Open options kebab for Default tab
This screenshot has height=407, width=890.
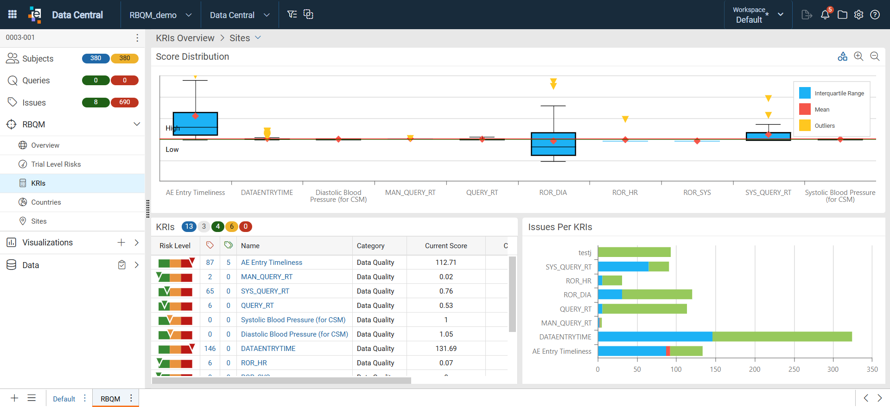click(x=85, y=398)
